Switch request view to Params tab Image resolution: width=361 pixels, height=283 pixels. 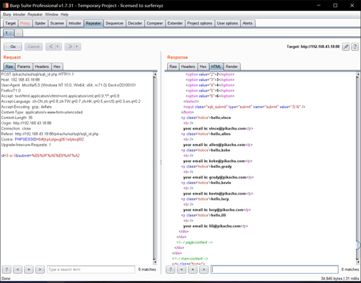click(23, 66)
